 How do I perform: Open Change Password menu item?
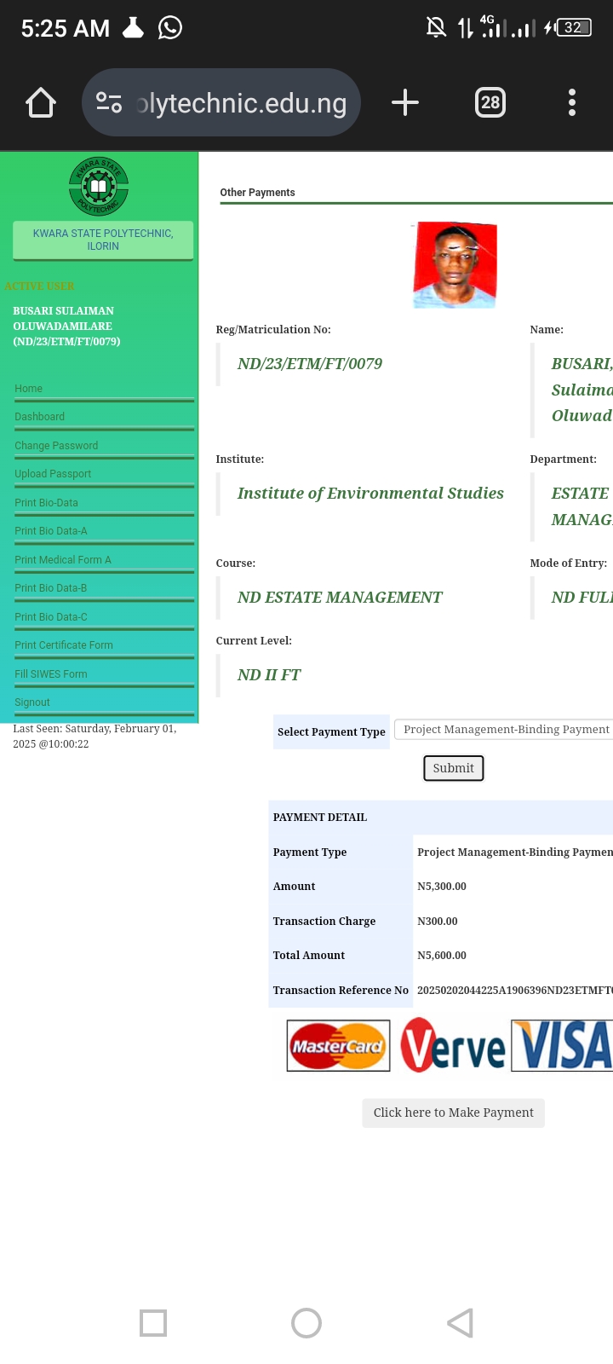pyautogui.click(x=56, y=446)
